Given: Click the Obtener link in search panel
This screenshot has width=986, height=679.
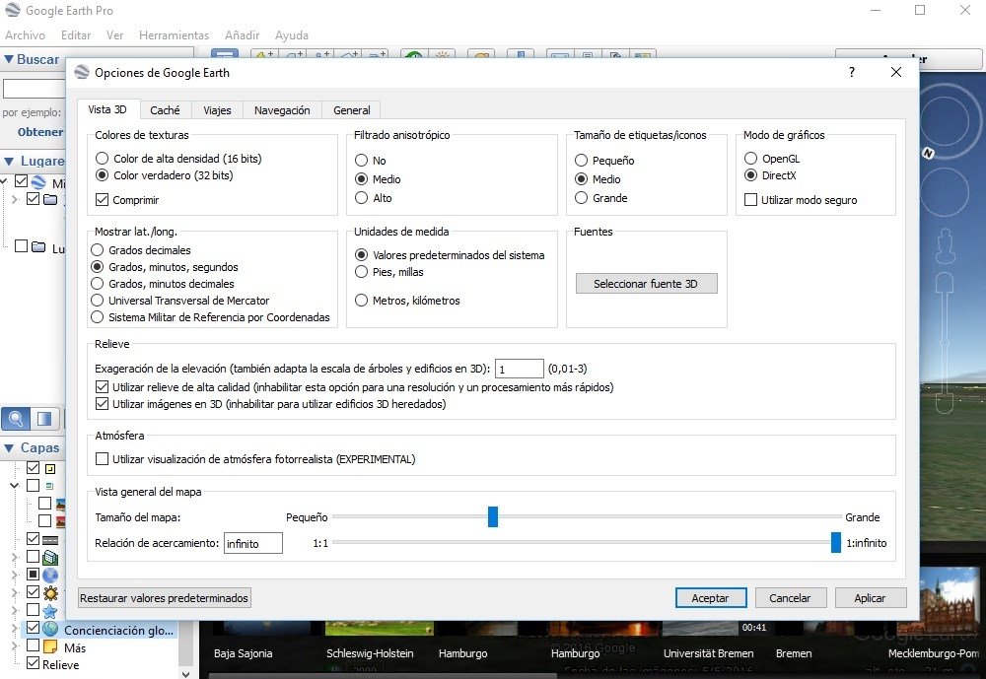Looking at the screenshot, I should coord(40,132).
